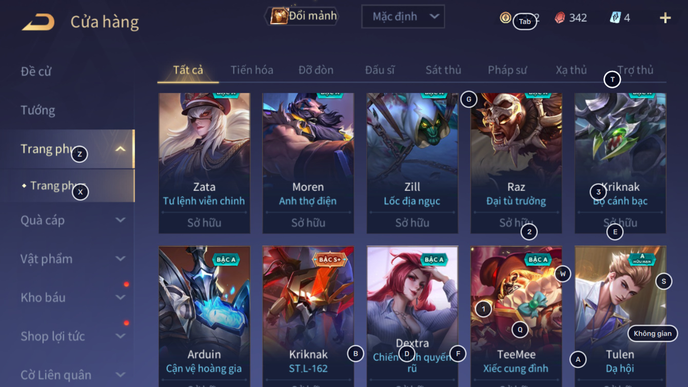This screenshot has width=688, height=387.
Task: Select the Zata Tư lệnh viễn chinh skin
Action: (204, 163)
